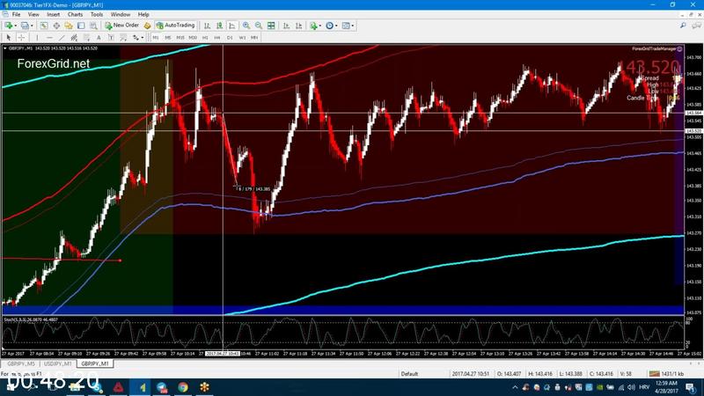The width and height of the screenshot is (704, 396).
Task: Expand the Profiles dropdown arrow
Action: click(x=32, y=26)
